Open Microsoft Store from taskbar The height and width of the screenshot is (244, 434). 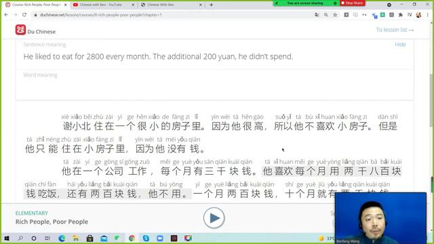pos(90,238)
